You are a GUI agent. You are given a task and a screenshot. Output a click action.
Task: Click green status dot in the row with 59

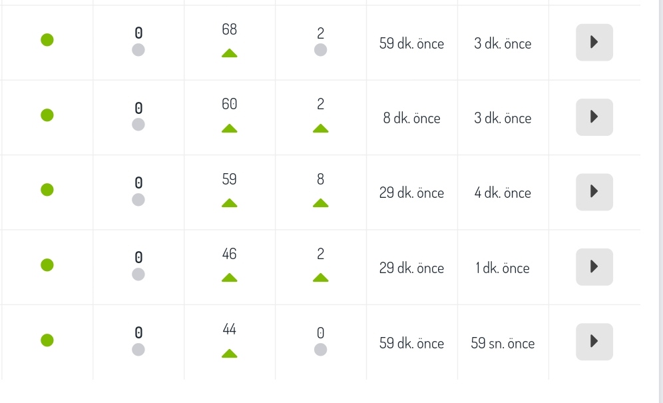coord(47,190)
